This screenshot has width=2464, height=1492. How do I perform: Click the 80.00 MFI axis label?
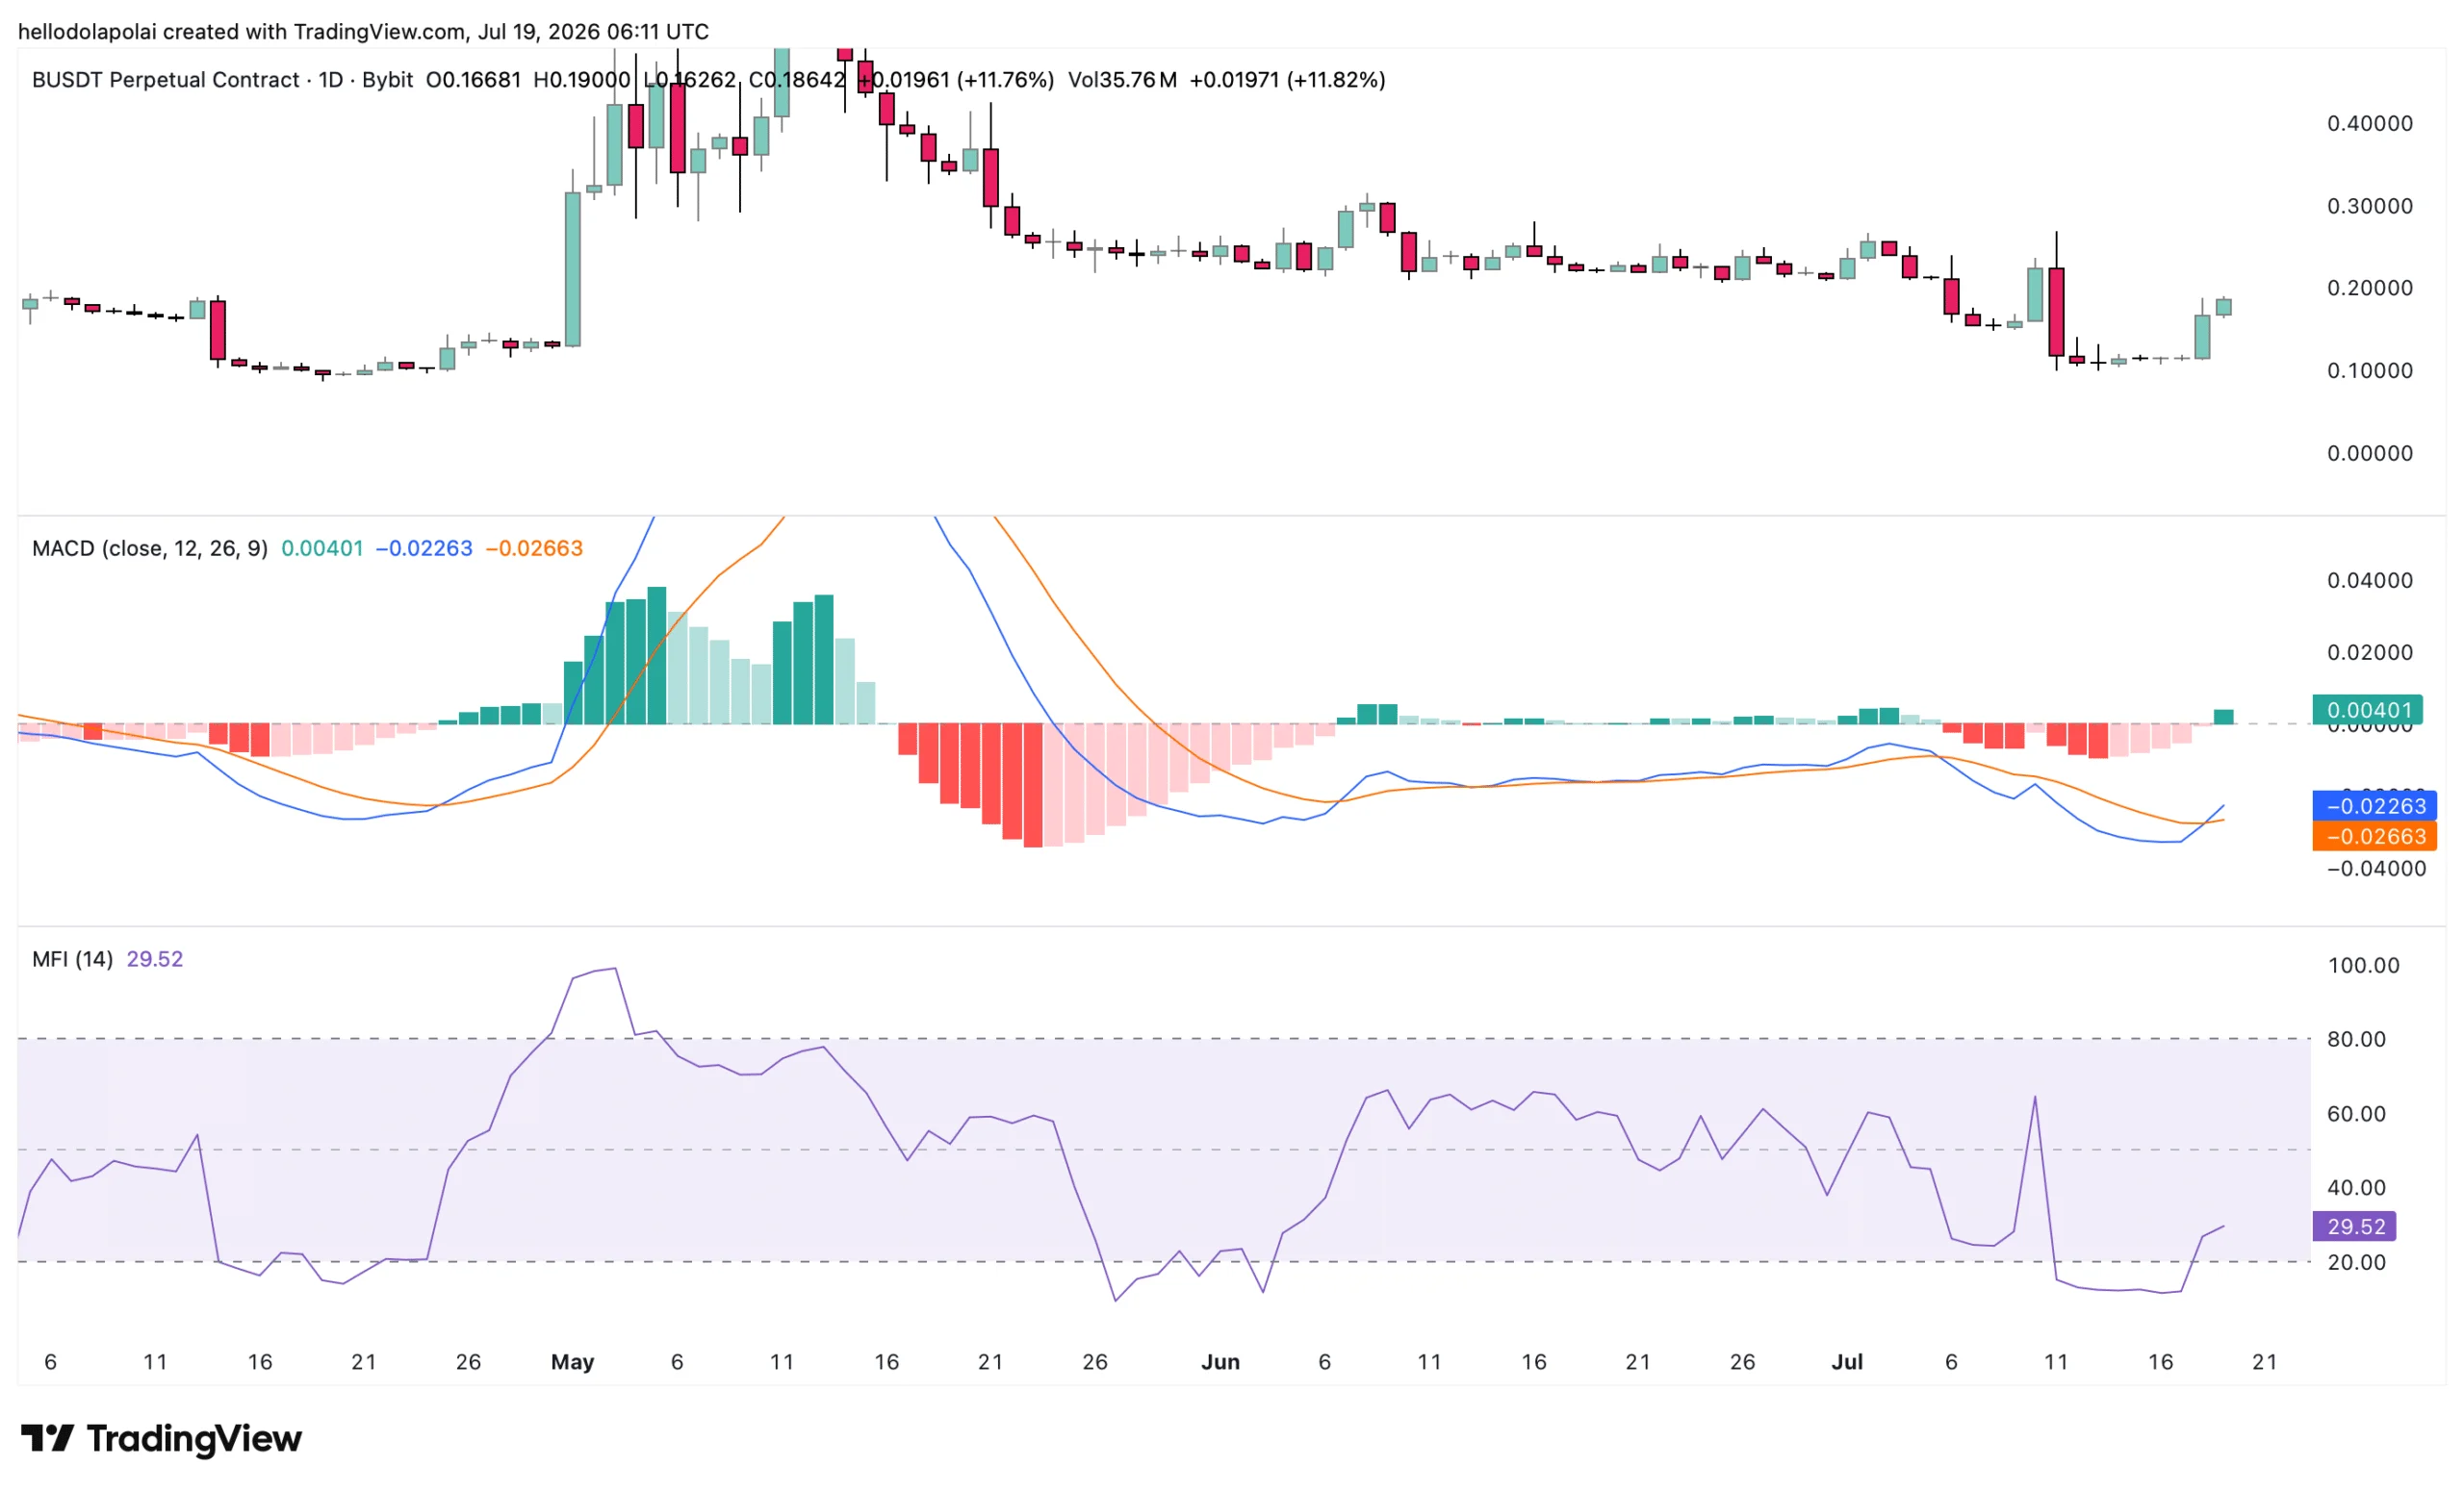click(x=2357, y=1039)
